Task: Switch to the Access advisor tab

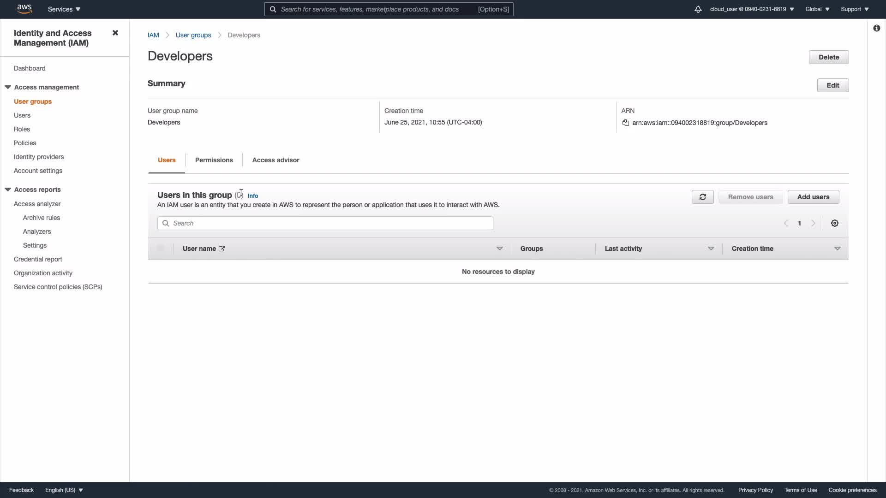Action: (x=275, y=160)
